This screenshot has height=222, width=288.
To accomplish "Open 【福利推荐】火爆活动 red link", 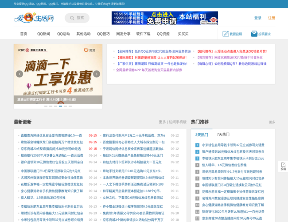I will (x=231, y=52).
